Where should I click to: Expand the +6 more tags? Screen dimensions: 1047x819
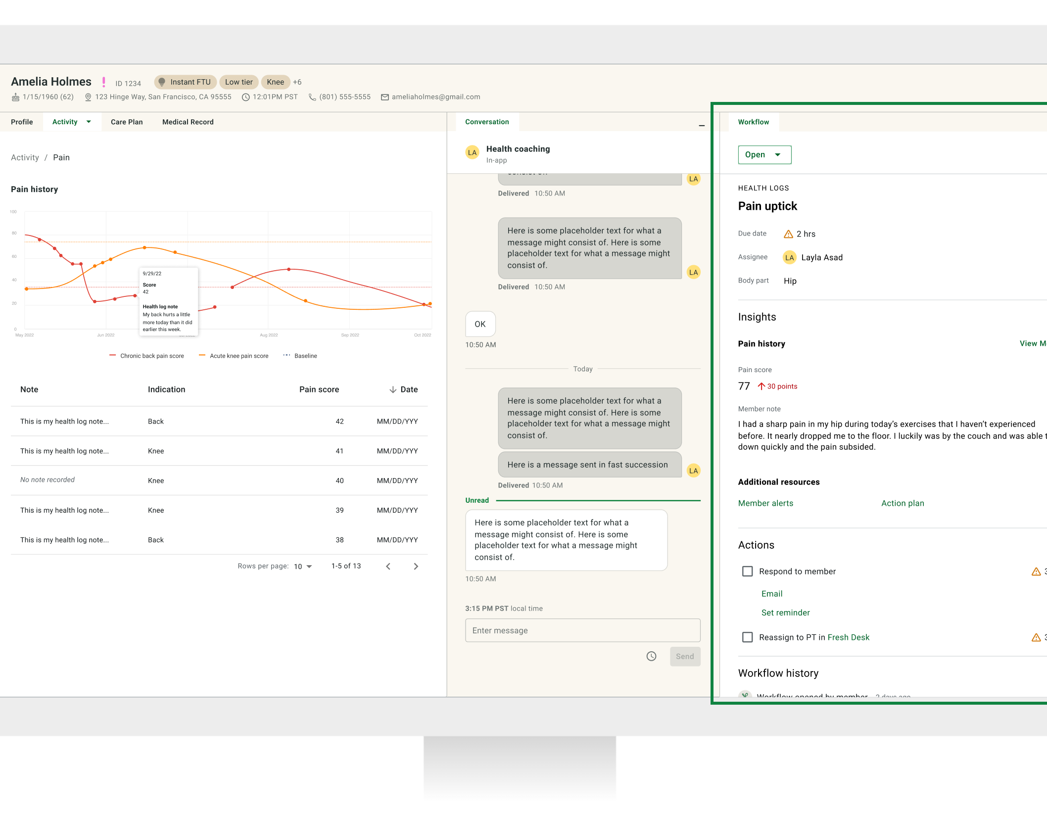(x=297, y=82)
